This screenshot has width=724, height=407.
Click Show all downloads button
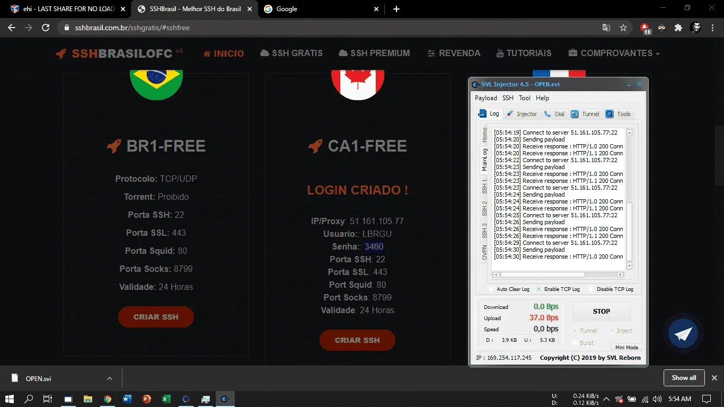point(684,378)
